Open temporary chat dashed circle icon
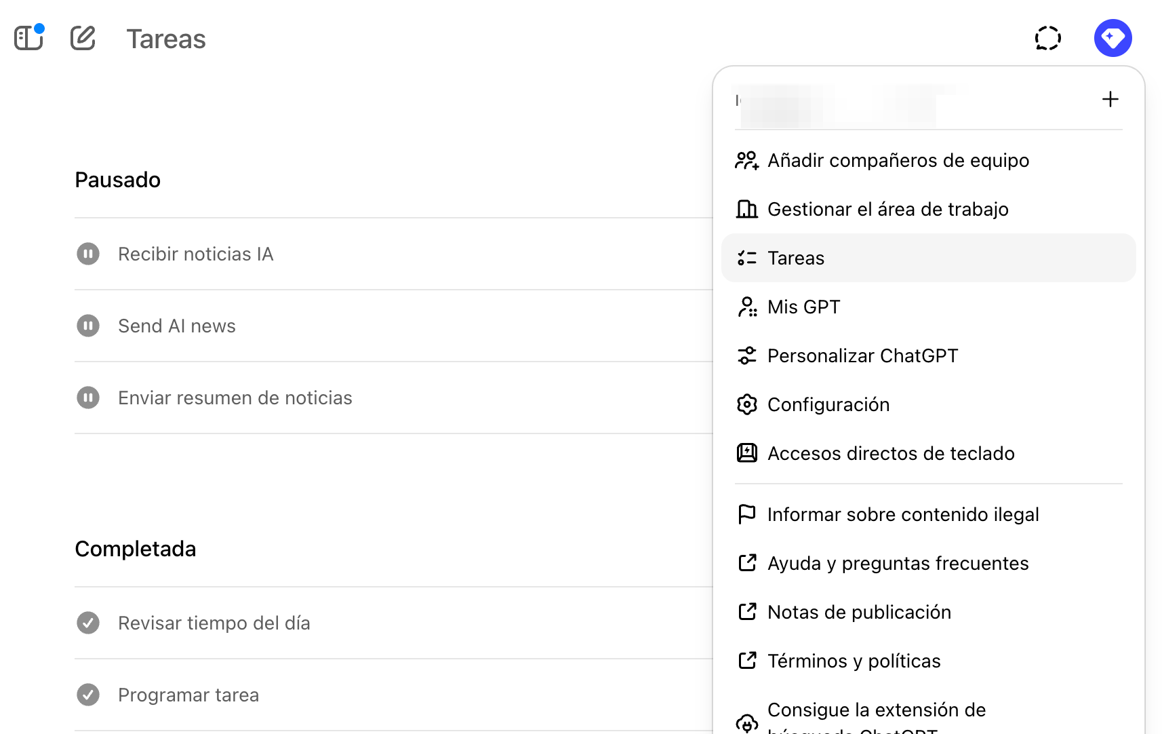1162x734 pixels. tap(1048, 38)
